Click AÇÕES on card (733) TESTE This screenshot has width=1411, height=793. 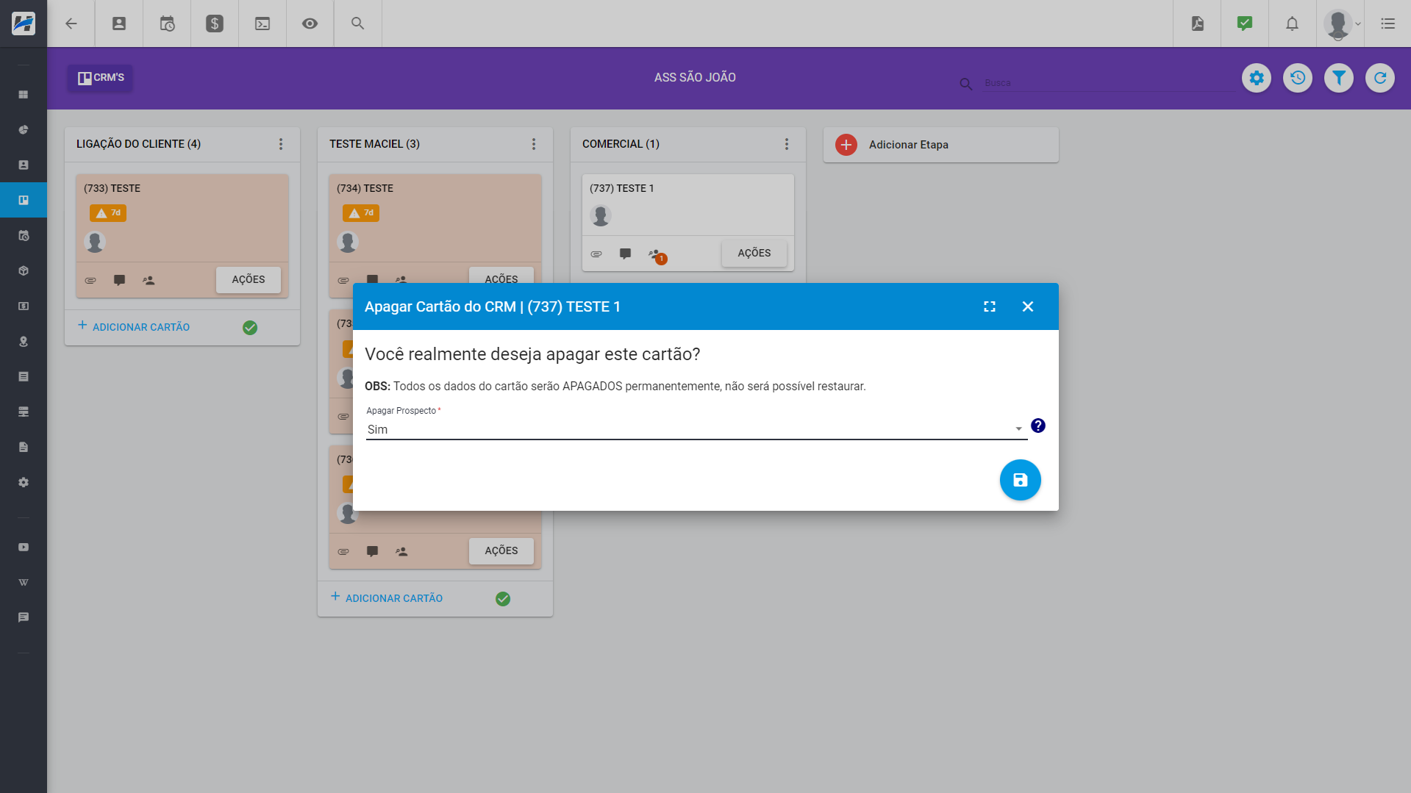tap(249, 280)
